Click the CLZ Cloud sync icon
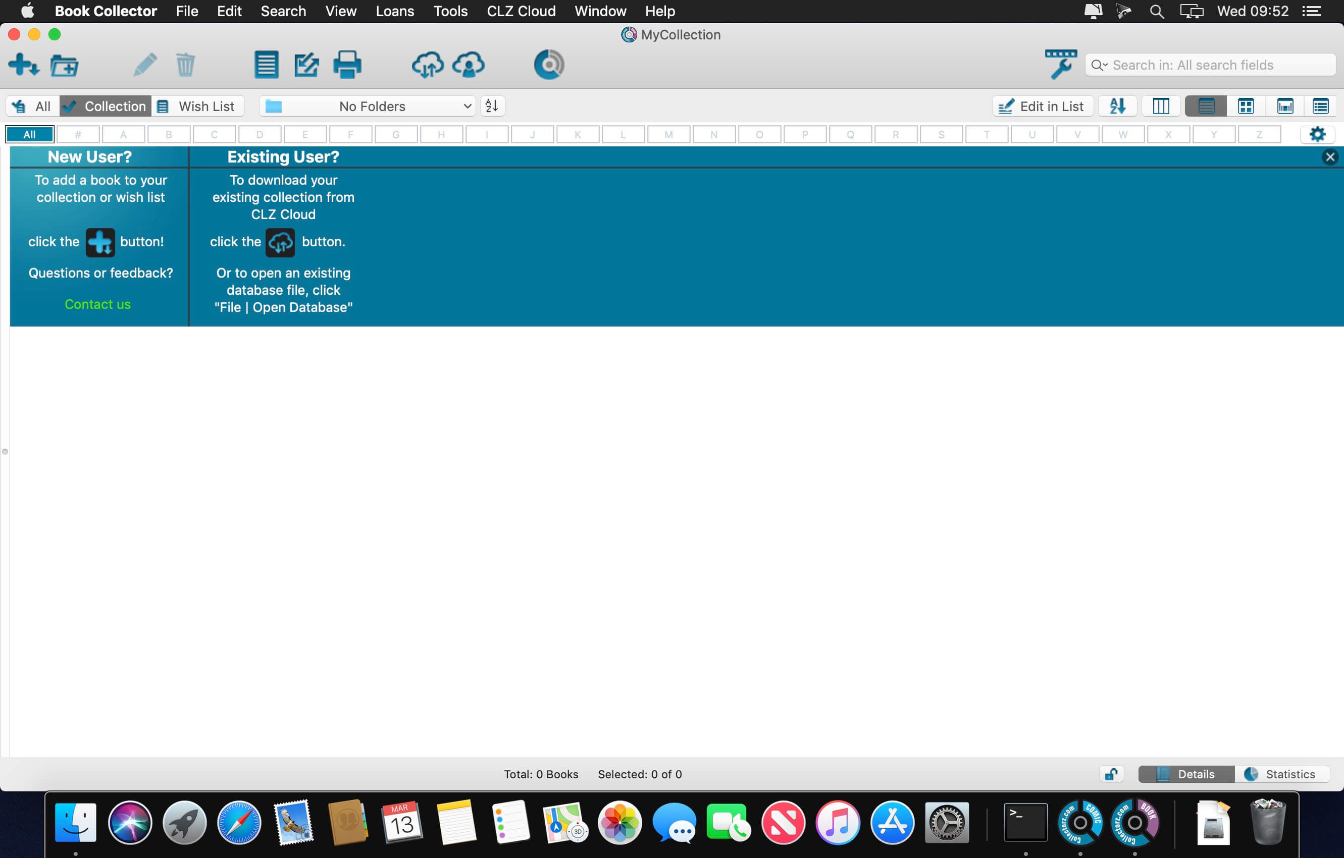Viewport: 1344px width, 858px height. coord(428,65)
